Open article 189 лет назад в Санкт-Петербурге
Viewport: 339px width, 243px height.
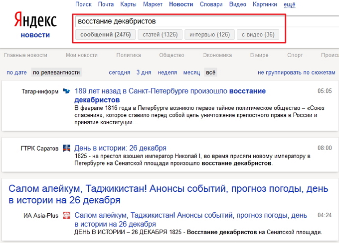click(170, 95)
